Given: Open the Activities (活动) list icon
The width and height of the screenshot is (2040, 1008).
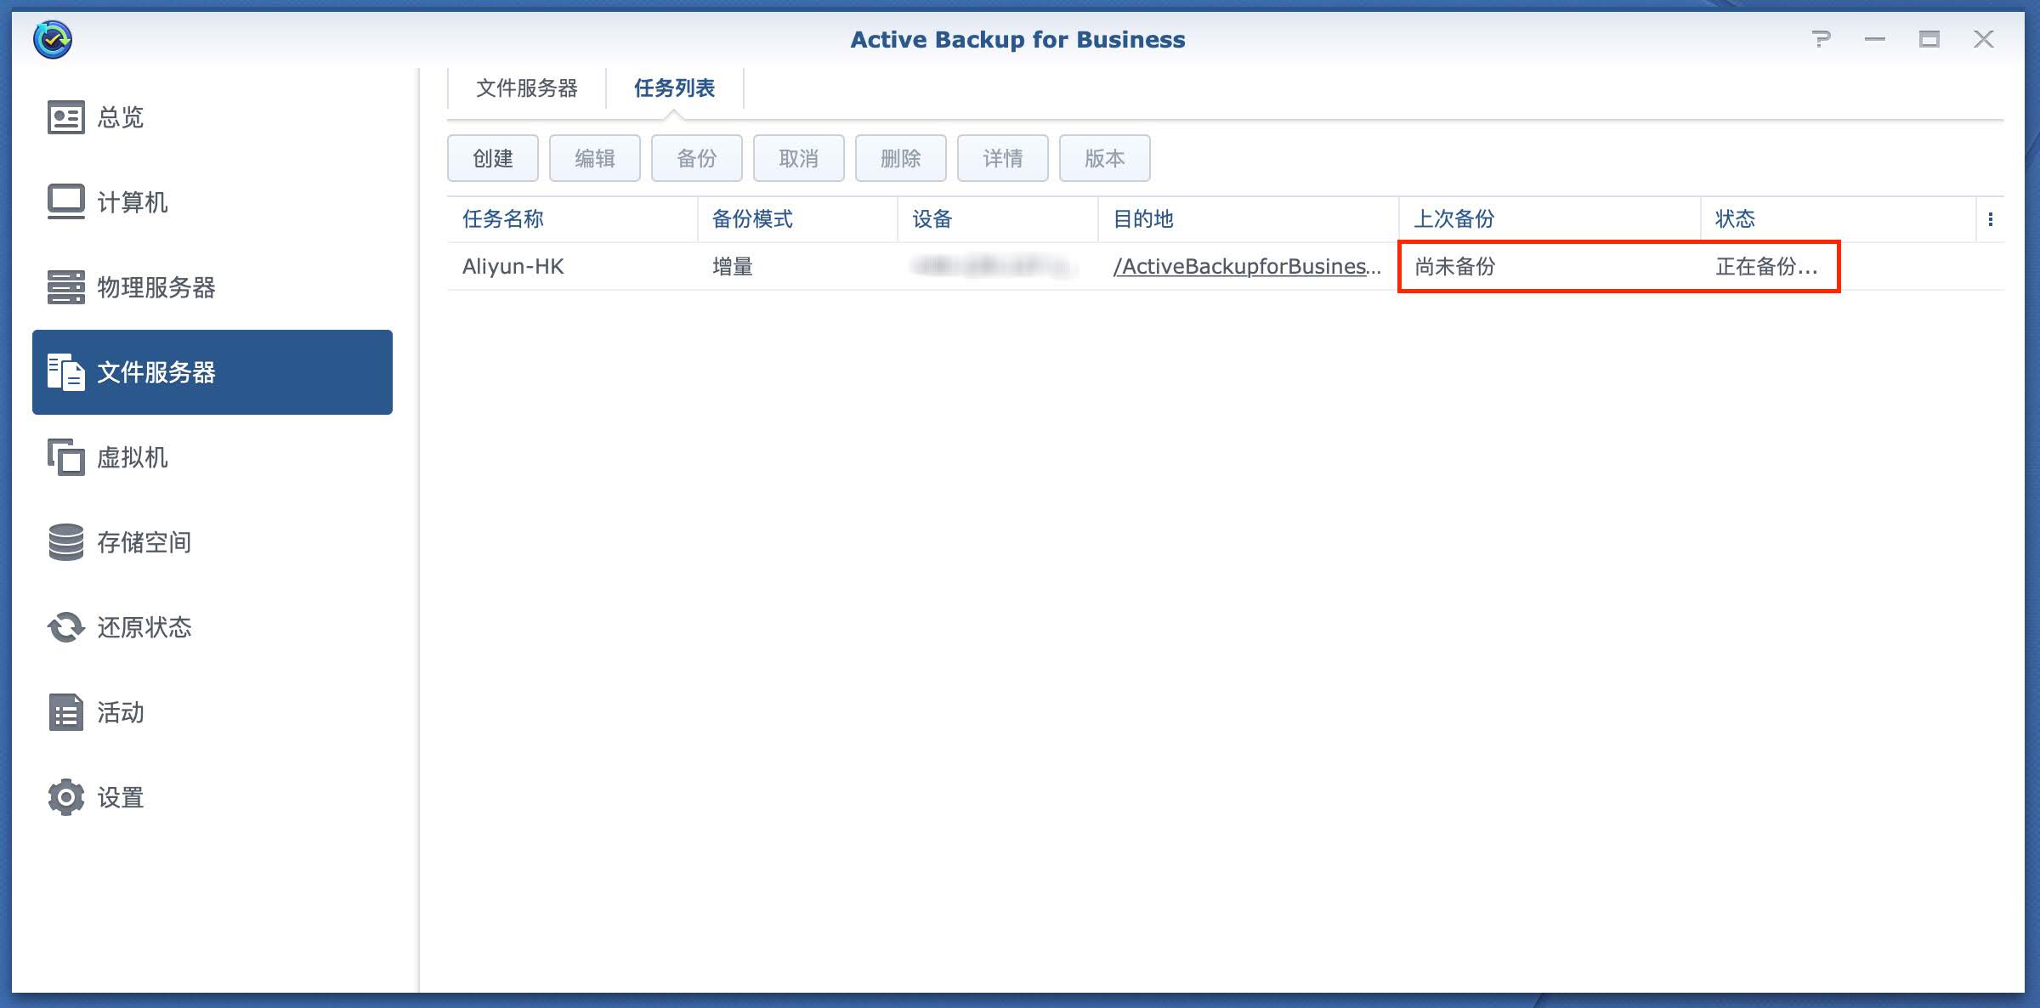Looking at the screenshot, I should click(x=65, y=712).
